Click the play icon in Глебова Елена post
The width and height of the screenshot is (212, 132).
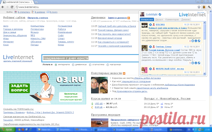(x=150, y=47)
